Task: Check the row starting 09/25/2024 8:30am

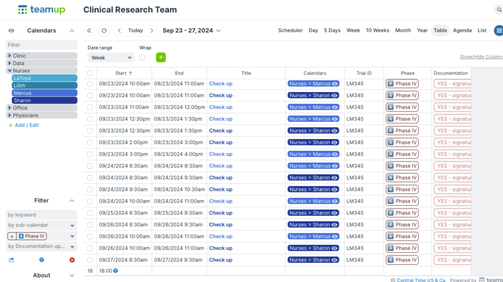Action: (90, 213)
